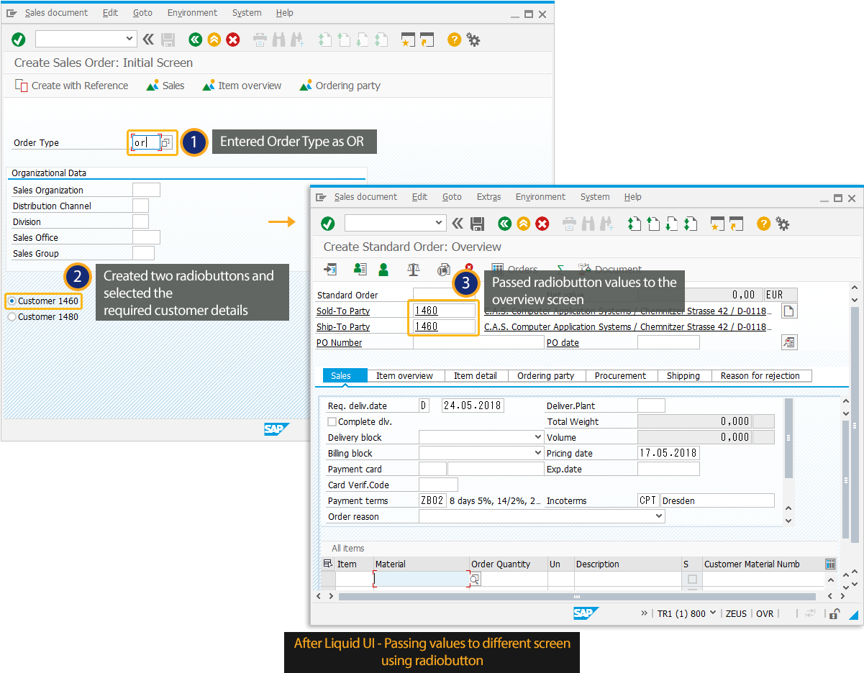Expand the Billing block dropdown
The image size is (864, 673).
[538, 453]
